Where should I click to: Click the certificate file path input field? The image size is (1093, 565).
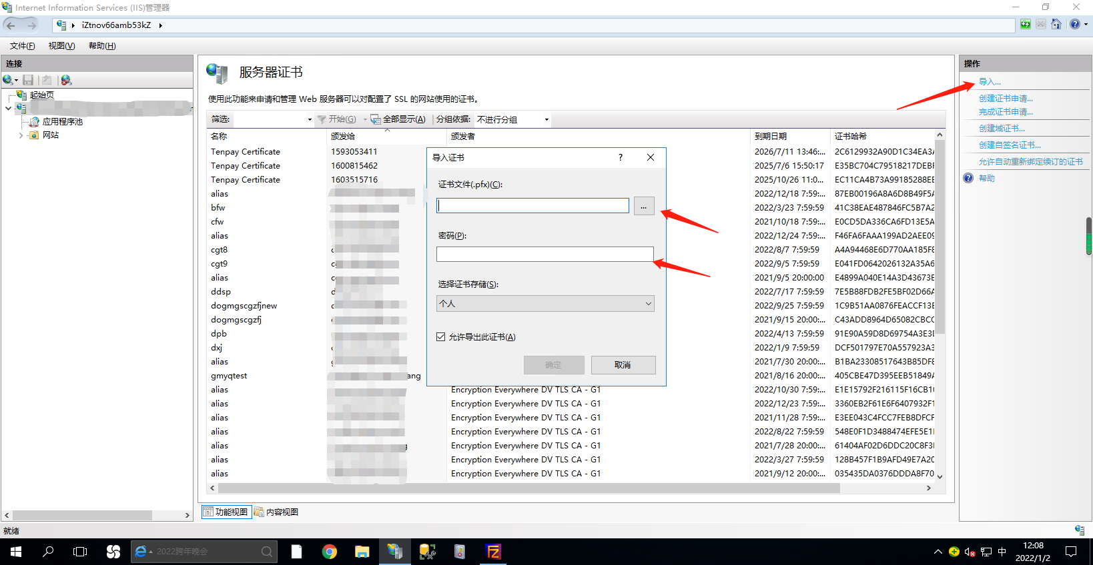[x=532, y=206]
